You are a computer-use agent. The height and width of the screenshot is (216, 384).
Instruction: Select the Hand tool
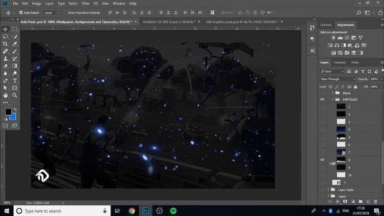pos(5,95)
